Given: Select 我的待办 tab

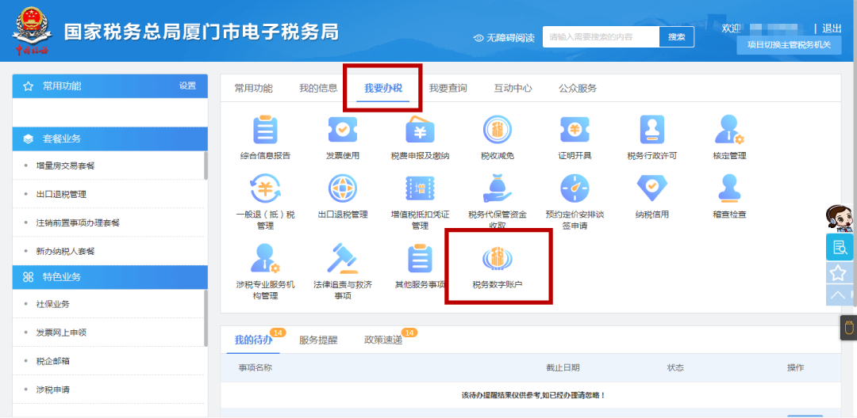Looking at the screenshot, I should click(x=253, y=340).
